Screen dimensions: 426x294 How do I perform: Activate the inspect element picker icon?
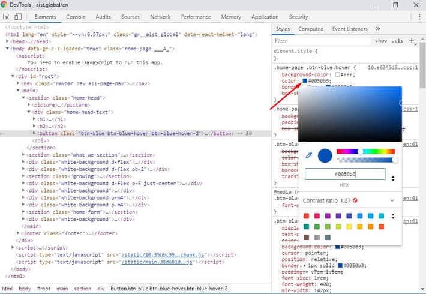tap(6, 17)
